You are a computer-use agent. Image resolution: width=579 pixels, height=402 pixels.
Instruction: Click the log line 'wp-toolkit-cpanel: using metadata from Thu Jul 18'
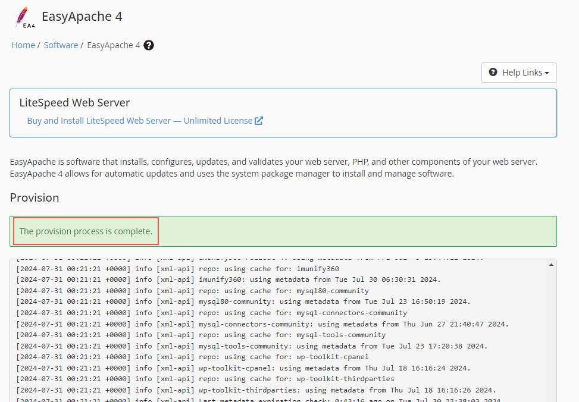pos(243,368)
